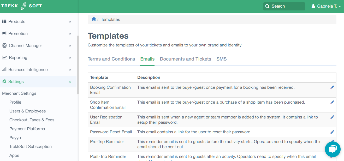Open the live chat bubble widget
344x161 pixels.
[x=333, y=149]
